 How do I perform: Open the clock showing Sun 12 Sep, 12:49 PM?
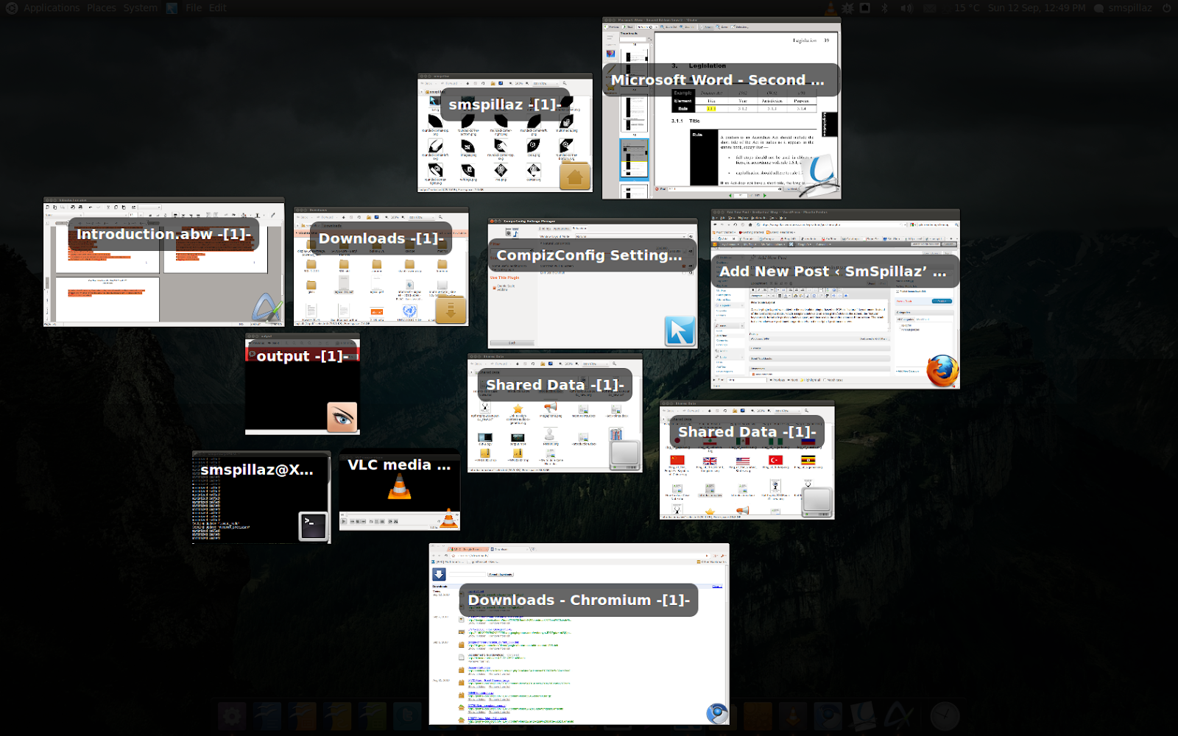(x=1036, y=8)
